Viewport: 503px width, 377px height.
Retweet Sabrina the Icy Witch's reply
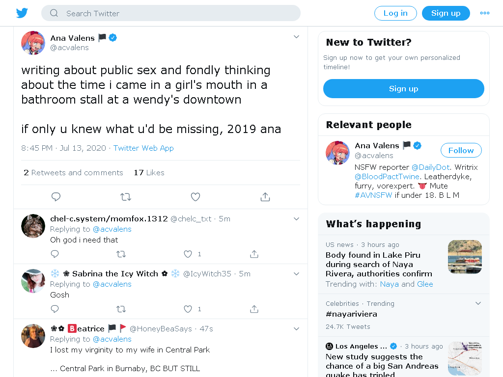(121, 309)
